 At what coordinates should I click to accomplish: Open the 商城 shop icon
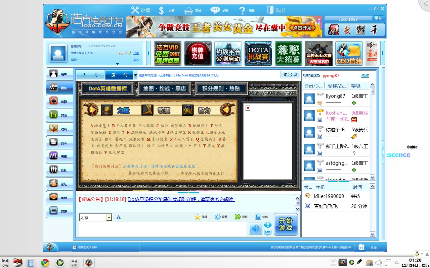click(193, 10)
